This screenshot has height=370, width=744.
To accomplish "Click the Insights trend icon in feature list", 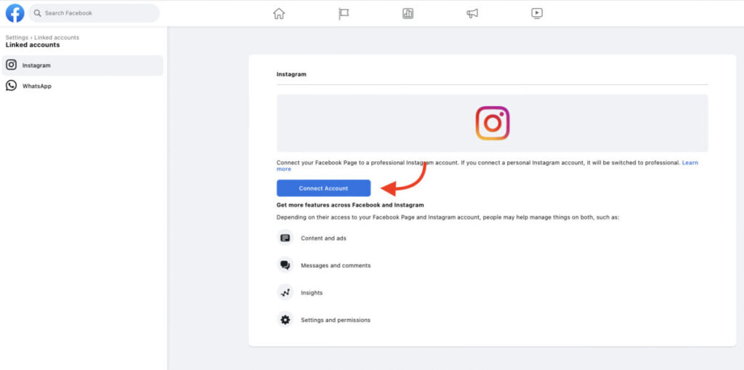I will click(x=285, y=292).
